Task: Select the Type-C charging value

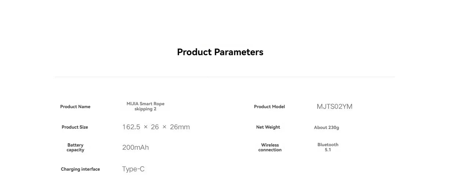Action: pos(133,169)
